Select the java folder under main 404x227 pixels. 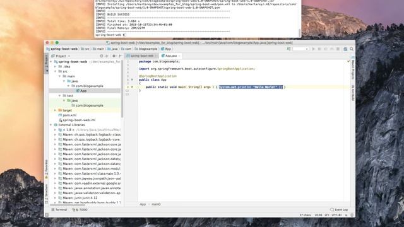click(x=73, y=81)
